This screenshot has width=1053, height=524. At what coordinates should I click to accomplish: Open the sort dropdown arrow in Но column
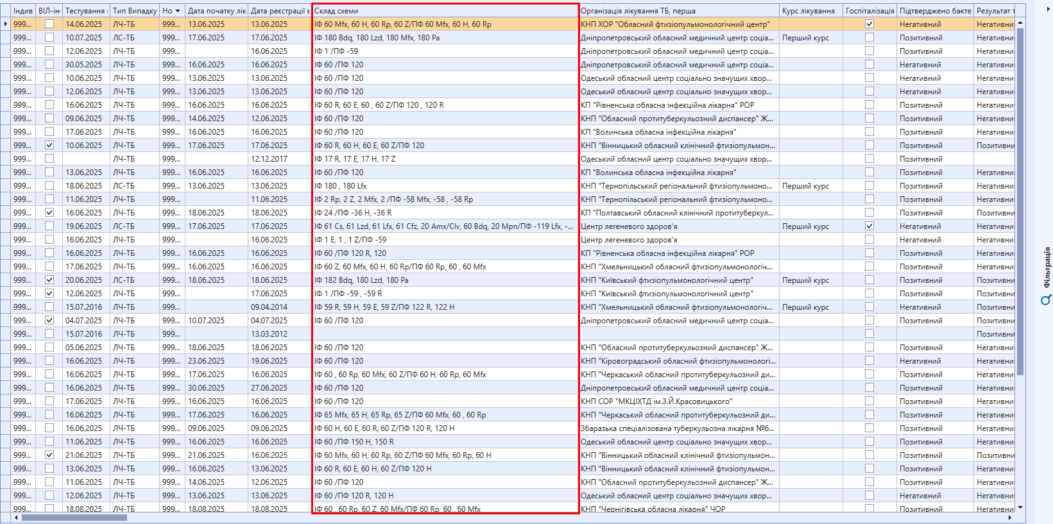point(178,11)
